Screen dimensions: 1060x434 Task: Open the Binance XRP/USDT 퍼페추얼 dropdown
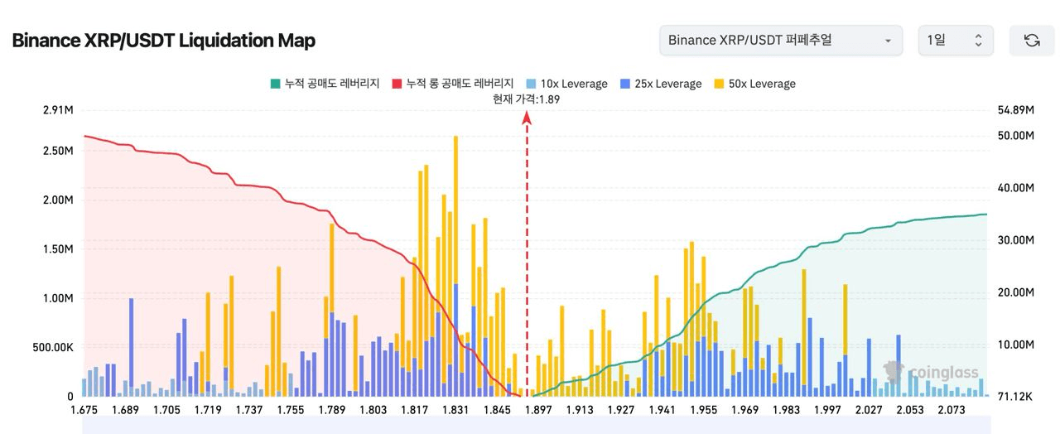[781, 40]
